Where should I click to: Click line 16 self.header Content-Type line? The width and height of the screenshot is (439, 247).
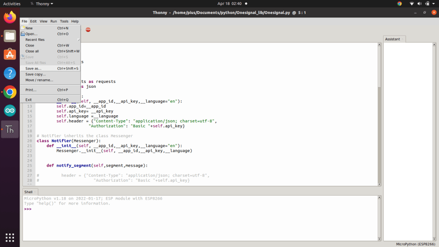coord(137,121)
